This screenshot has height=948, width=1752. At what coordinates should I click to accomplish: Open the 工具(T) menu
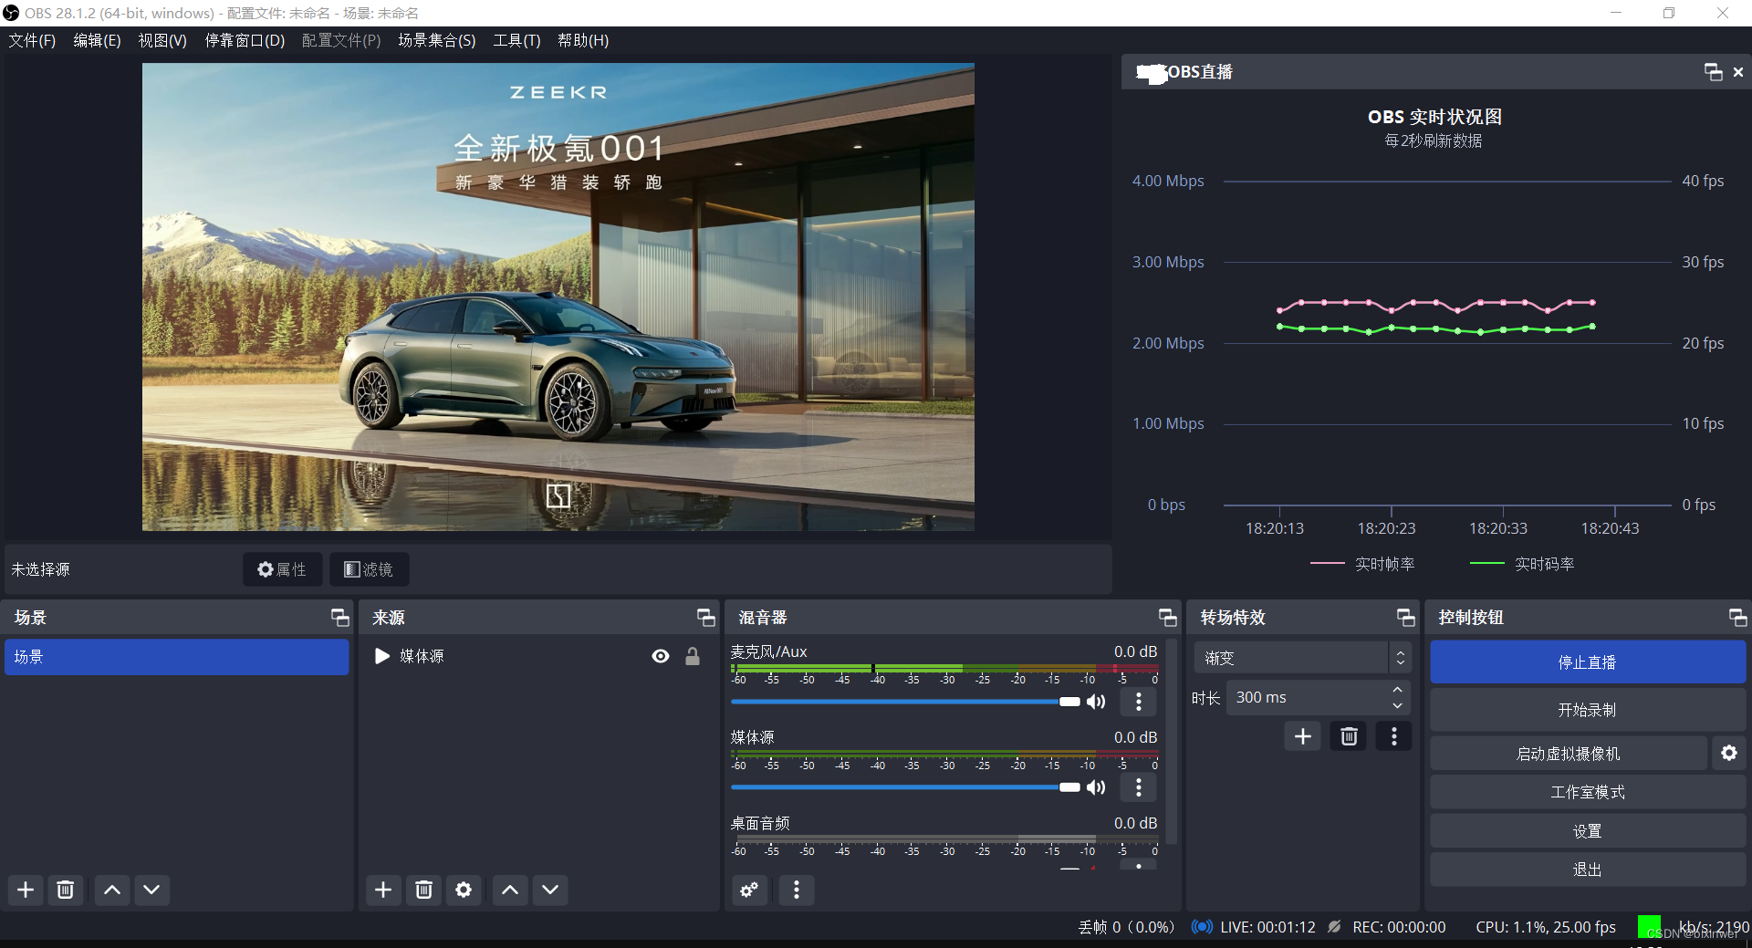[x=516, y=40]
